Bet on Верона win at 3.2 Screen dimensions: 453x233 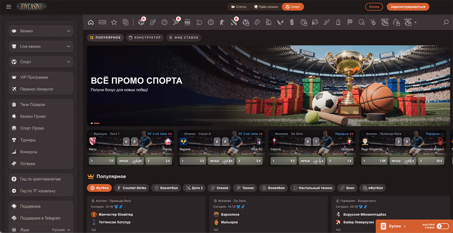point(193,161)
